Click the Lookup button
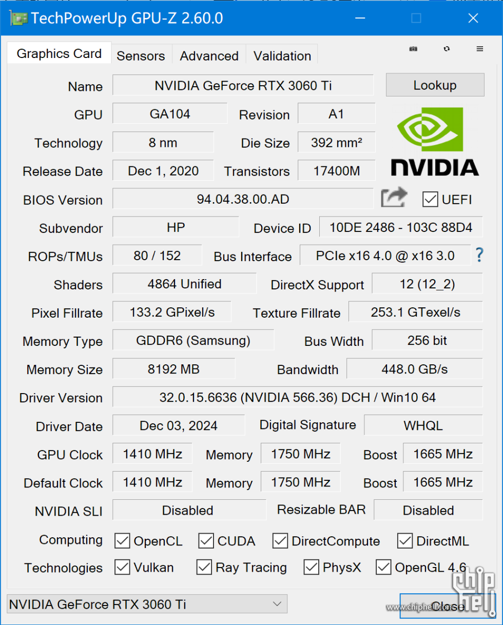Image resolution: width=503 pixels, height=625 pixels. click(x=435, y=85)
